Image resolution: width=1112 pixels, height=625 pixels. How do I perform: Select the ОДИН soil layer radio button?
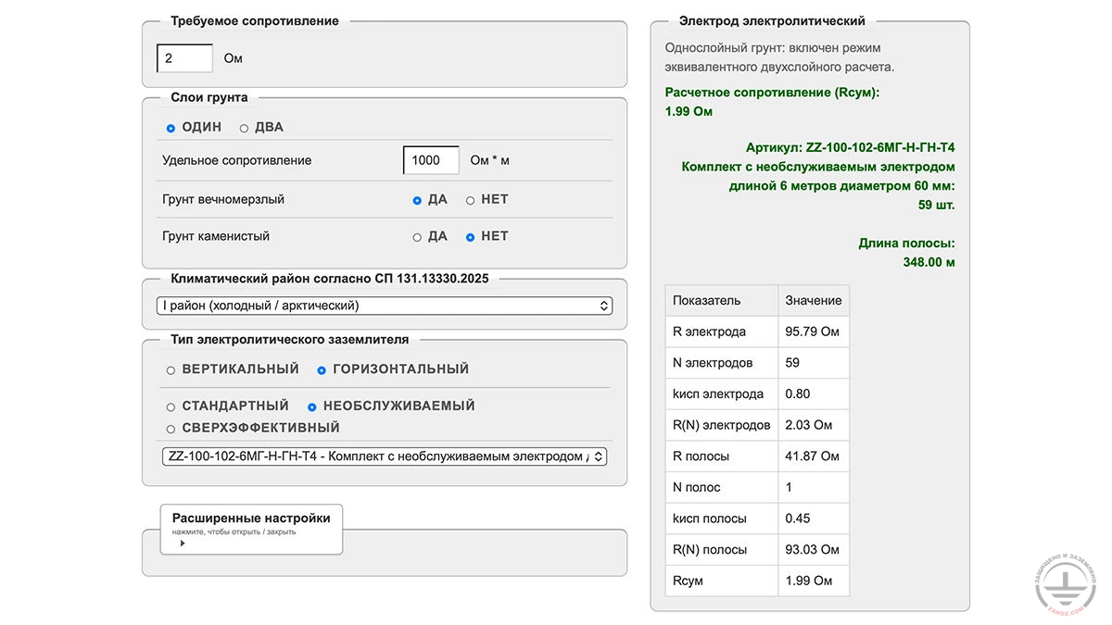point(171,129)
